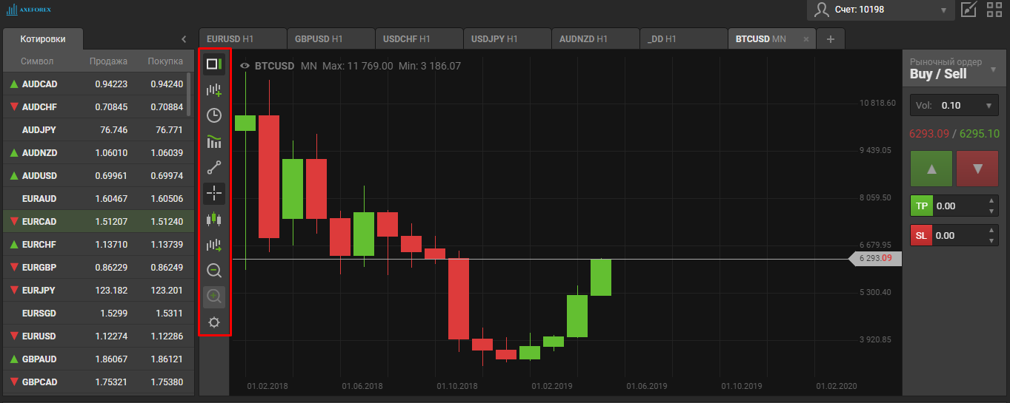Open the timeframe clock icon

(x=214, y=115)
